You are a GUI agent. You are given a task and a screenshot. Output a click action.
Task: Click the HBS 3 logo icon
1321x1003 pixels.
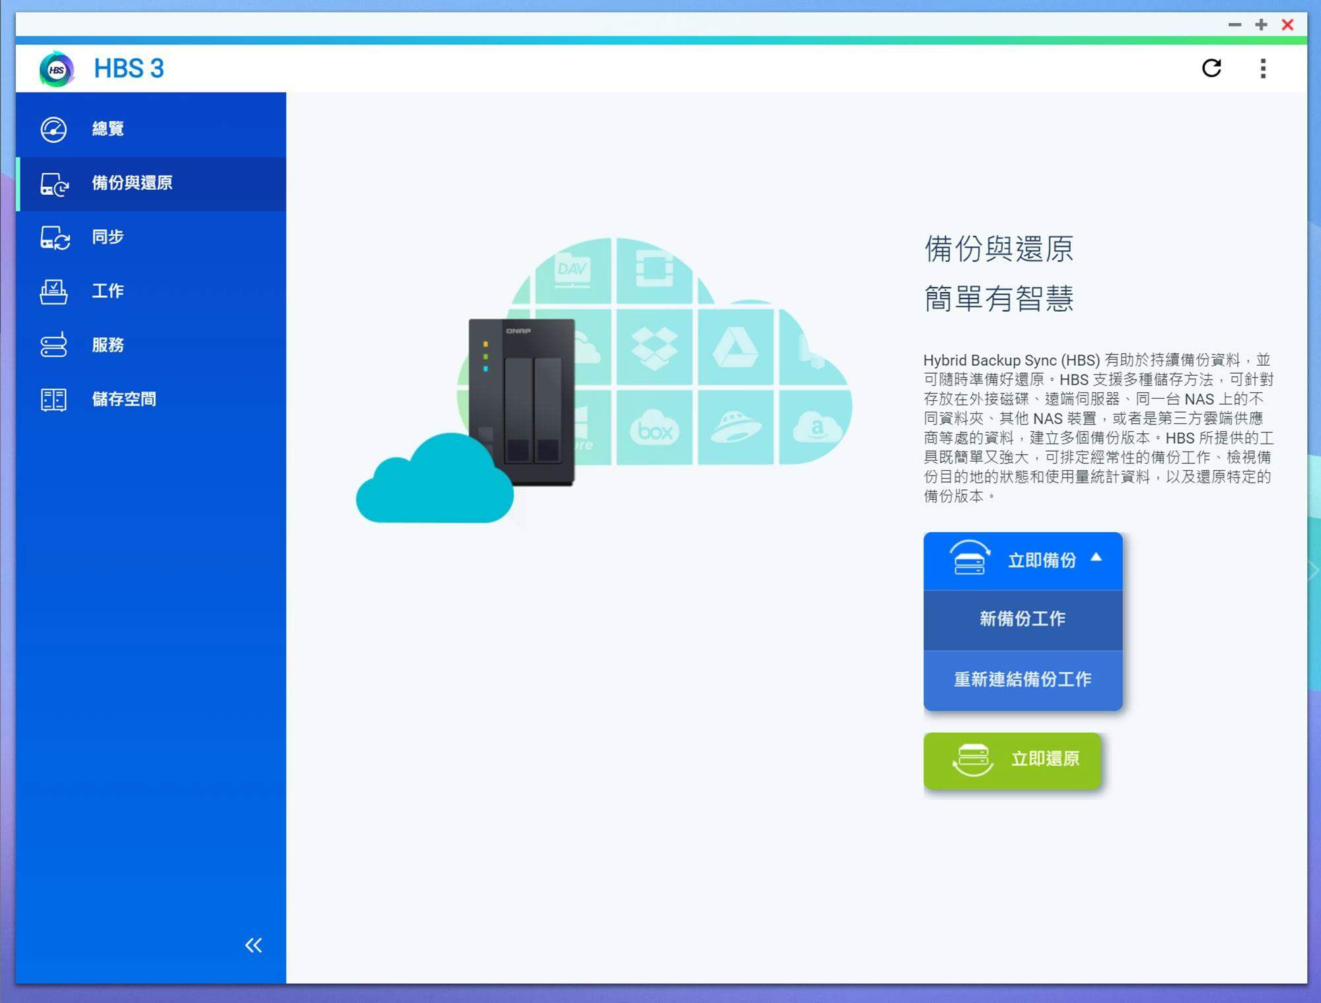56,69
